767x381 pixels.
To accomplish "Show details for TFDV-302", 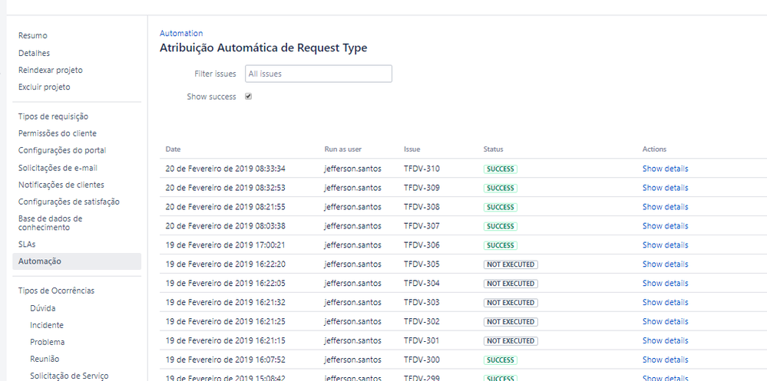I will [665, 321].
